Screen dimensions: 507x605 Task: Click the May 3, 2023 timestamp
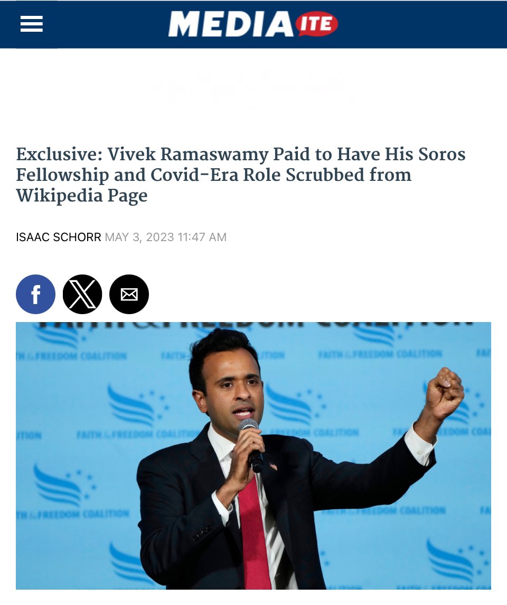coord(166,237)
